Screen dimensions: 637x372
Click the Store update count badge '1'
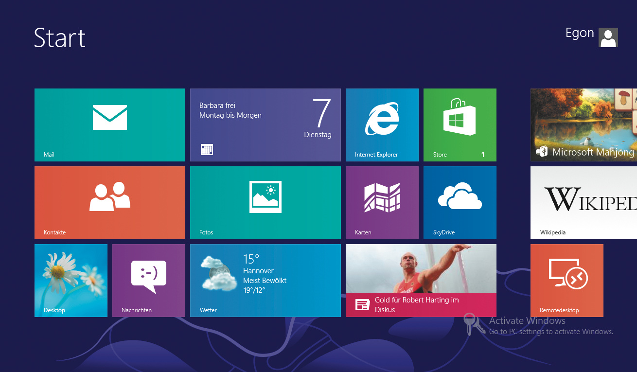click(483, 155)
